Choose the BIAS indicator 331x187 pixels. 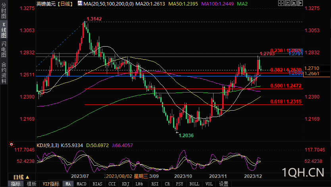pos(97,184)
